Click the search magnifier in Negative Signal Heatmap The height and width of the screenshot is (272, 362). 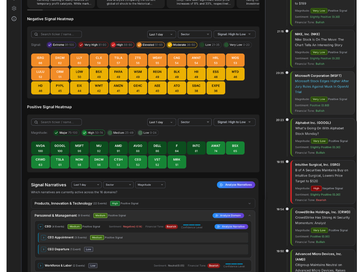click(36, 34)
